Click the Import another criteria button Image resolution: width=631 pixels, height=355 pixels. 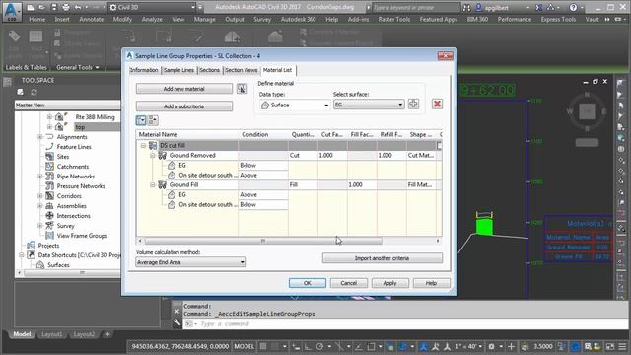382,258
